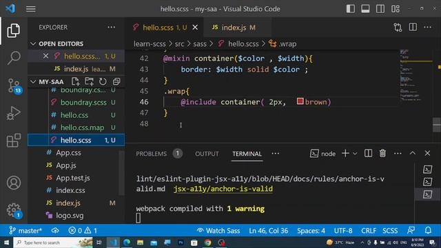Screen dimensions: 441x248
Task: Change language mode SCSS in status bar
Action: tap(390, 231)
